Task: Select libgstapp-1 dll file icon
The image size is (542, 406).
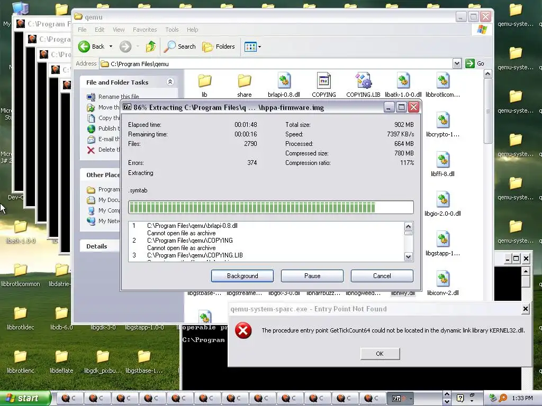Action: (443, 239)
